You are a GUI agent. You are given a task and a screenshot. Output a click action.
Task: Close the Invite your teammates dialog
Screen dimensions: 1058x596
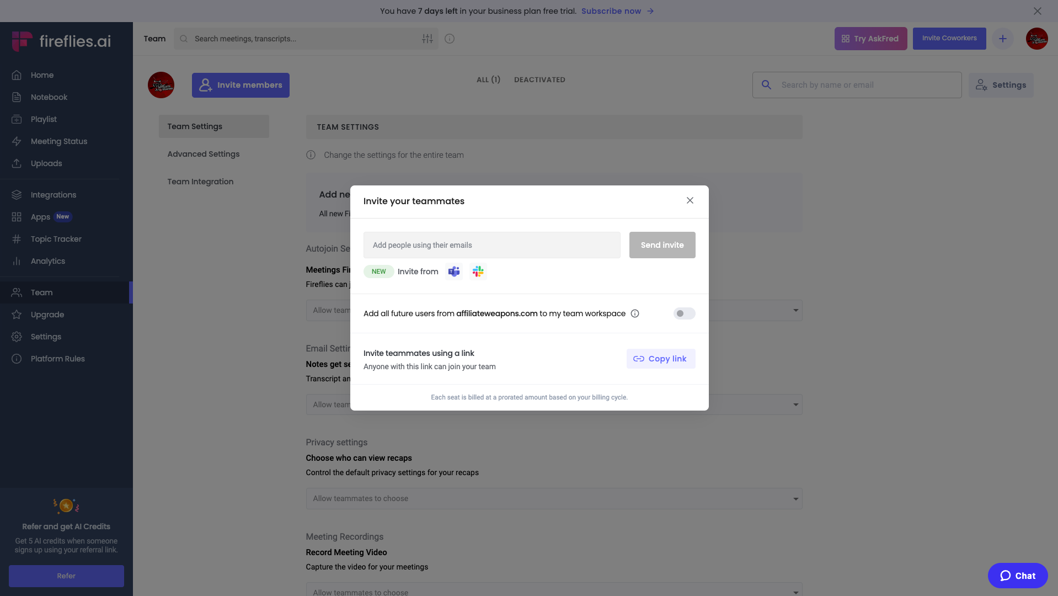coord(690,200)
